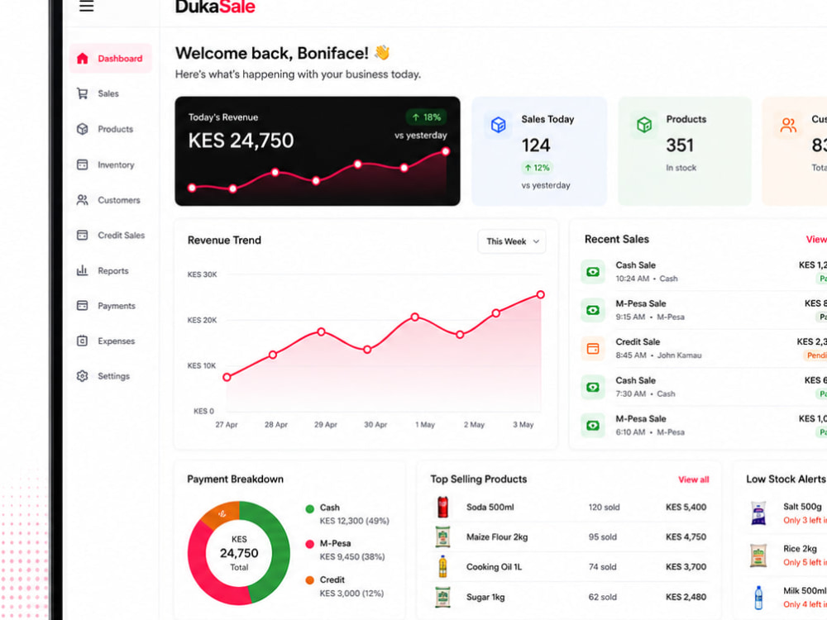827x620 pixels.
Task: Click the KES 5,400 Soda amount
Action: [686, 508]
